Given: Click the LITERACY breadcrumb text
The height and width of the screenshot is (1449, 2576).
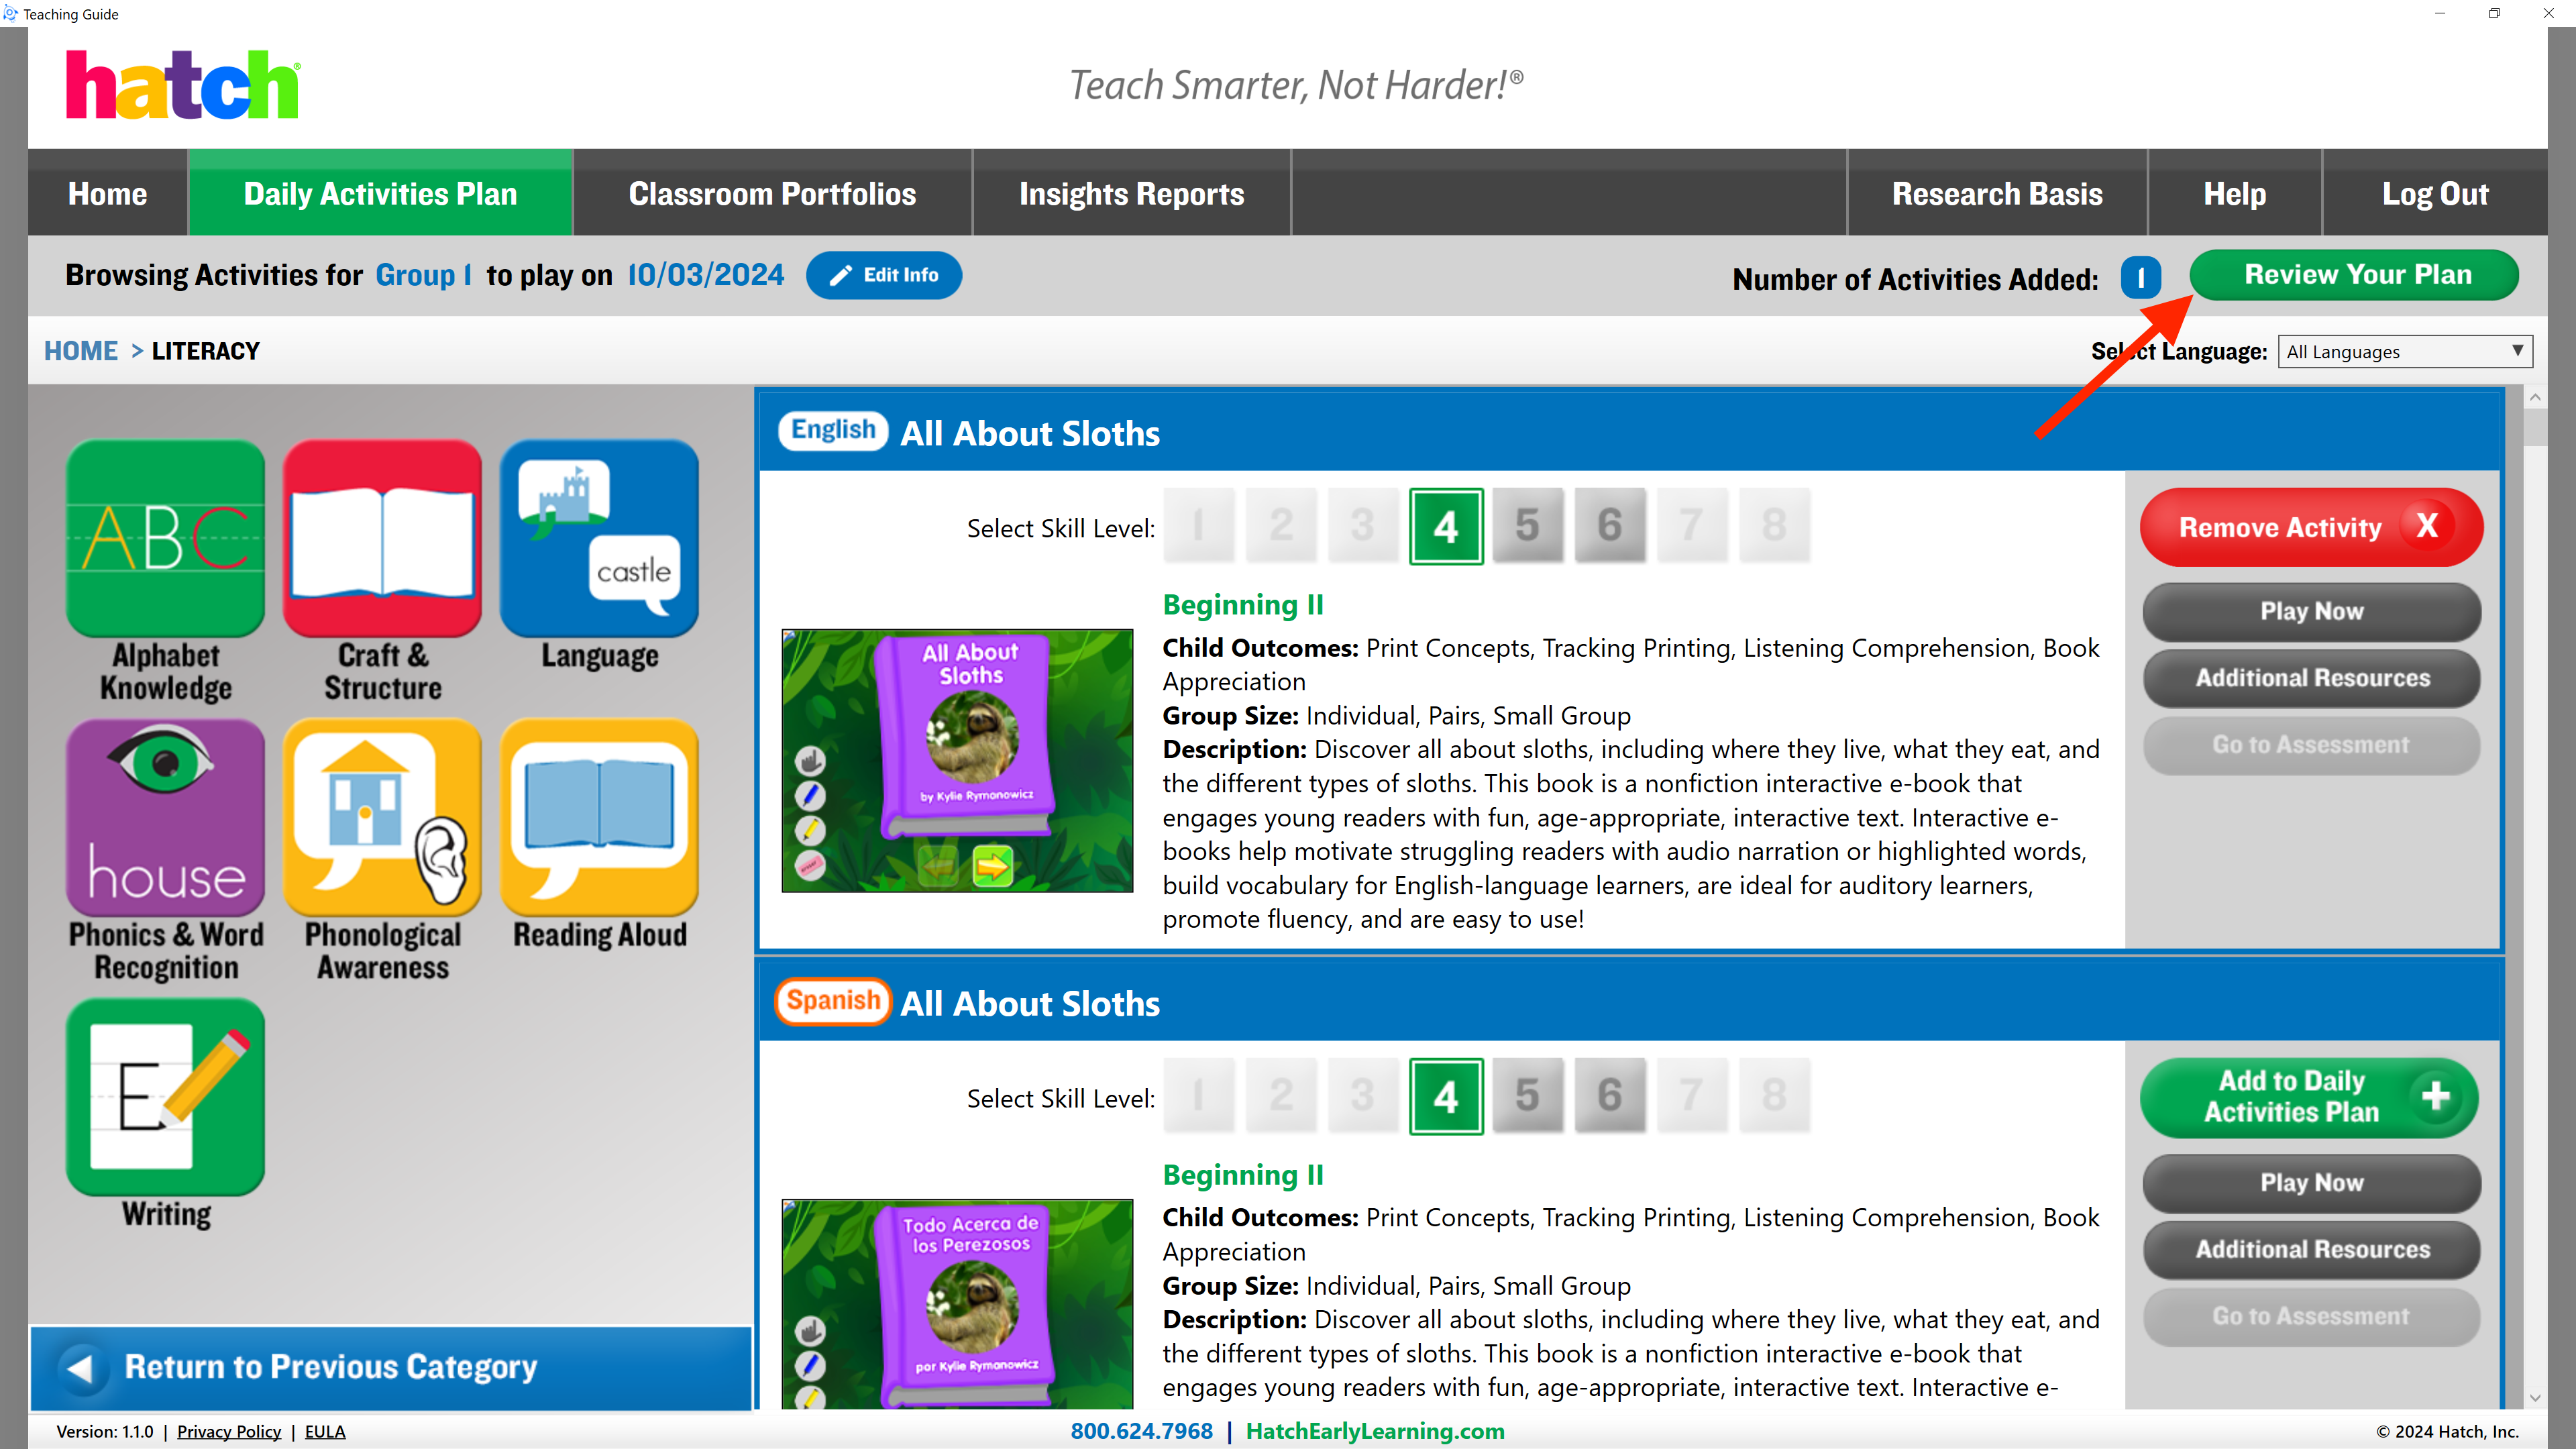Looking at the screenshot, I should tap(206, 351).
